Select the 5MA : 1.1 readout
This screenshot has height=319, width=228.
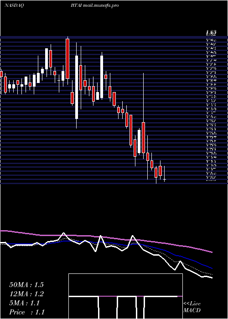click(x=24, y=303)
